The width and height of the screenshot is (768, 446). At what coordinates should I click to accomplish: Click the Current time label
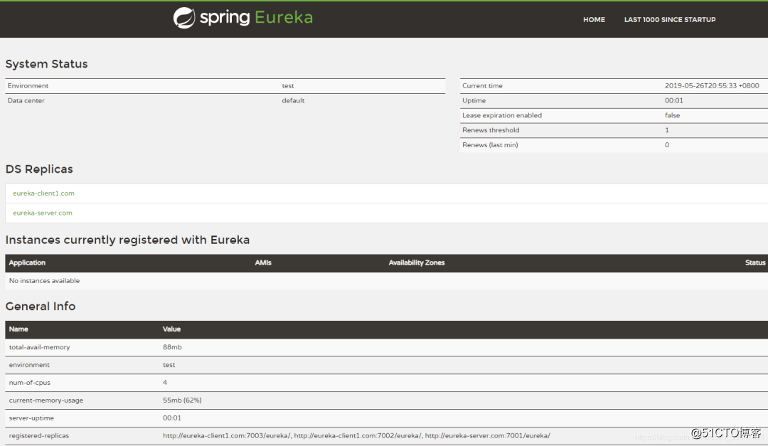[482, 86]
